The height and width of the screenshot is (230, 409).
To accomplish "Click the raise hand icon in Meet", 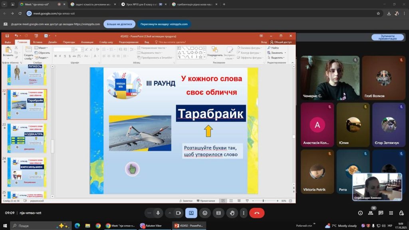I will click(x=232, y=213).
